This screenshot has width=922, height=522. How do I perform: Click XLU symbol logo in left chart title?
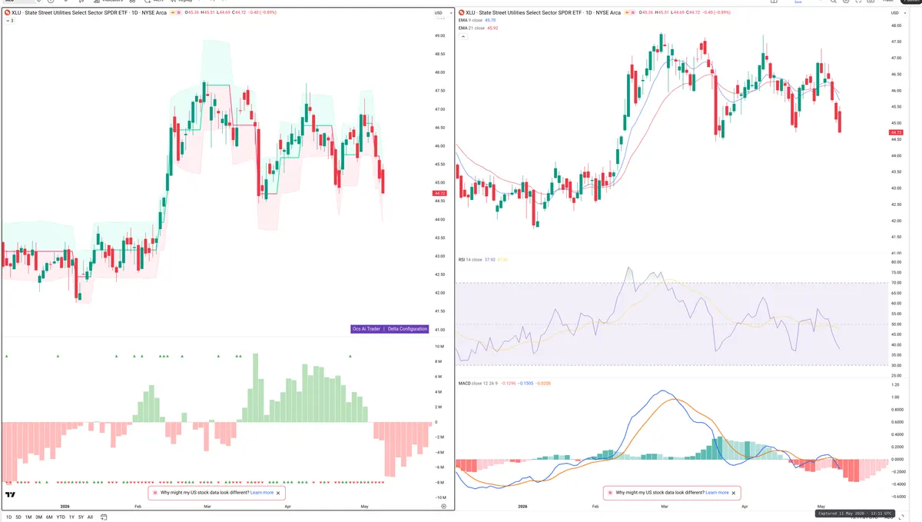coord(6,12)
